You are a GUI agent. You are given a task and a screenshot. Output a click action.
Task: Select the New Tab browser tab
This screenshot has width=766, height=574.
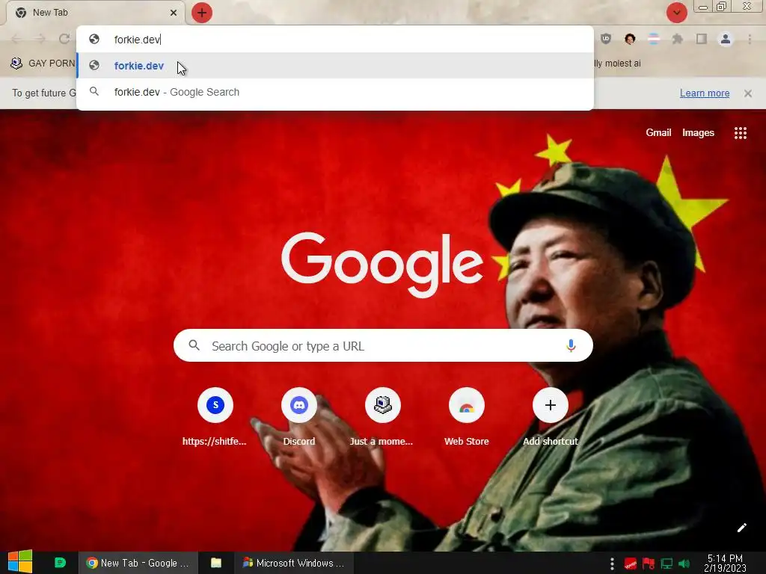95,13
